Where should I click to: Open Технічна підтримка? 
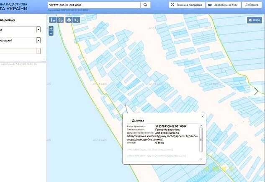pyautogui.click(x=187, y=5)
